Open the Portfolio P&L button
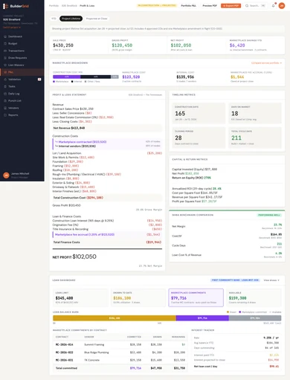This screenshot has width=290, height=380. [189, 5]
